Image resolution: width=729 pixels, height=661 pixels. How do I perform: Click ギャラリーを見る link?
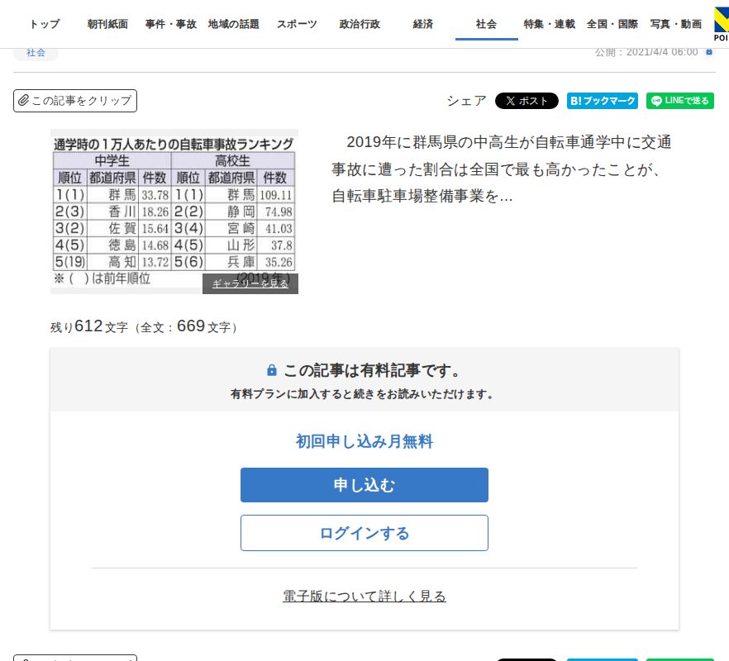250,283
